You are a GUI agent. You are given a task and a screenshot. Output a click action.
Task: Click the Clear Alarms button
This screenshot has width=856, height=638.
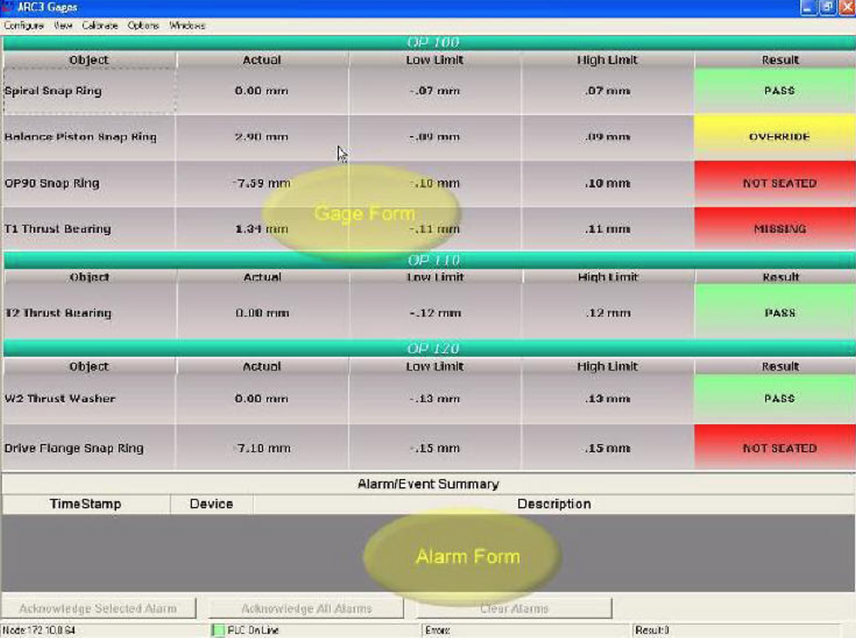pos(514,608)
